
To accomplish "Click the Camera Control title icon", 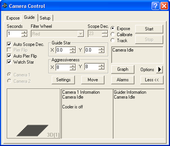I will click(5, 6).
